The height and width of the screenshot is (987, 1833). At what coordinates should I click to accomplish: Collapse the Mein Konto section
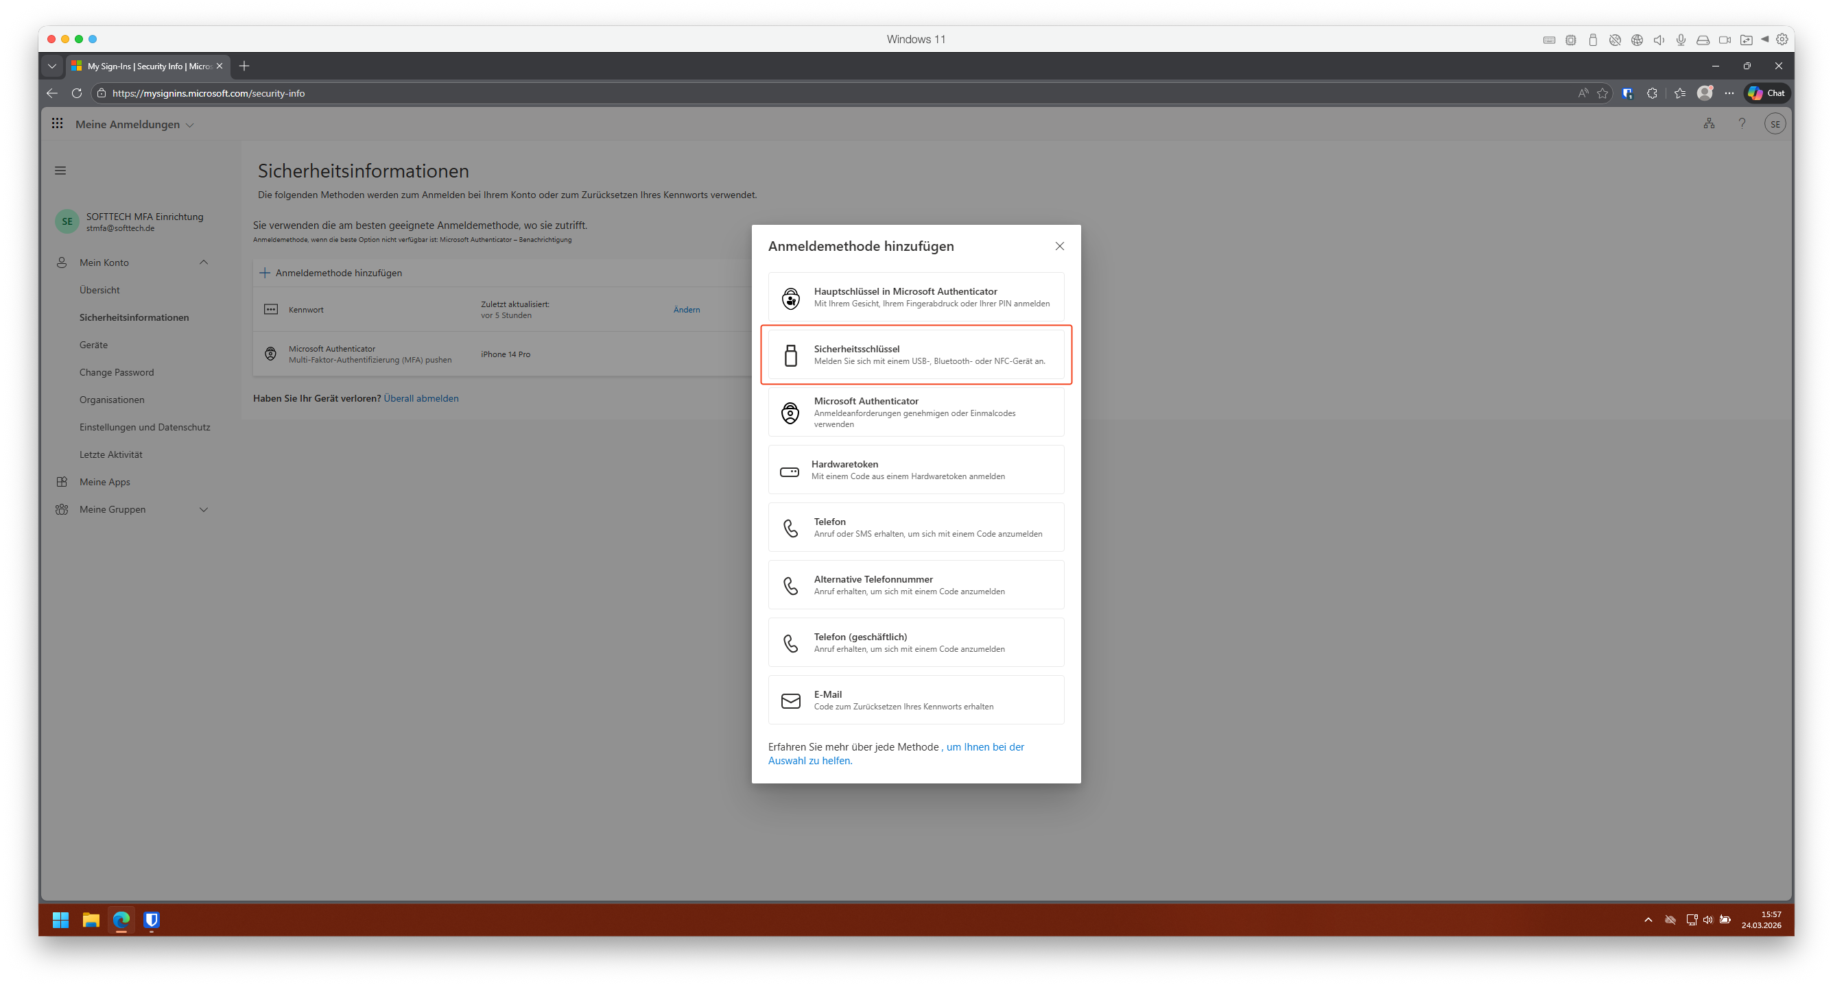[204, 263]
